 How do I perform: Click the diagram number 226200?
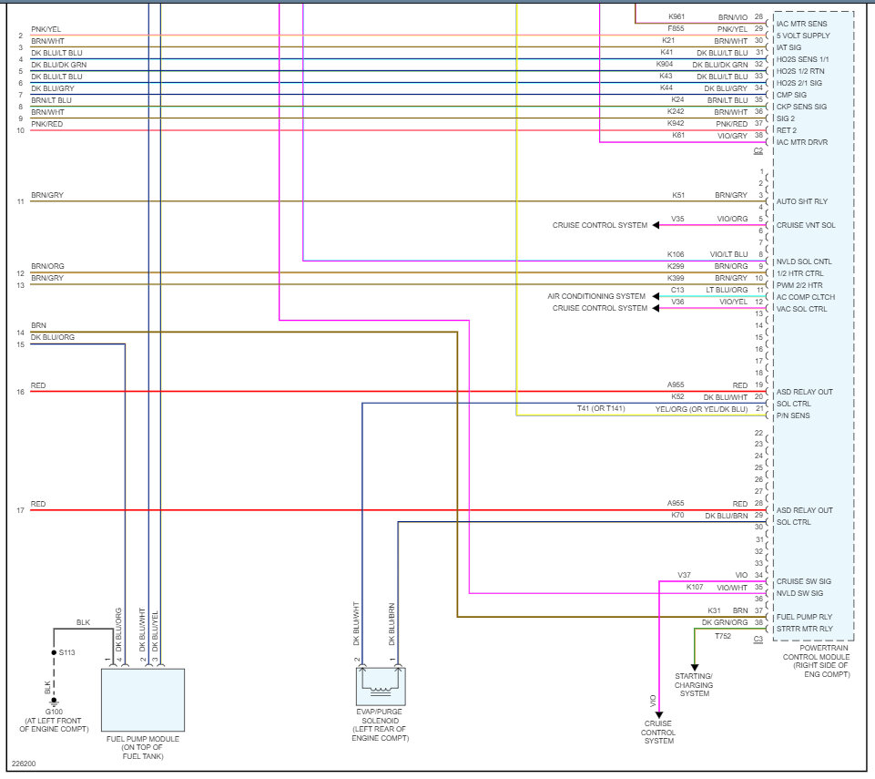[x=24, y=764]
